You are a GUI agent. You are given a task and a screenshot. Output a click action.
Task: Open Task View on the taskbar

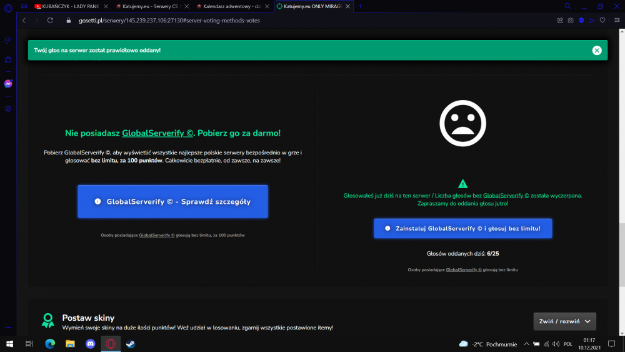[x=29, y=344]
